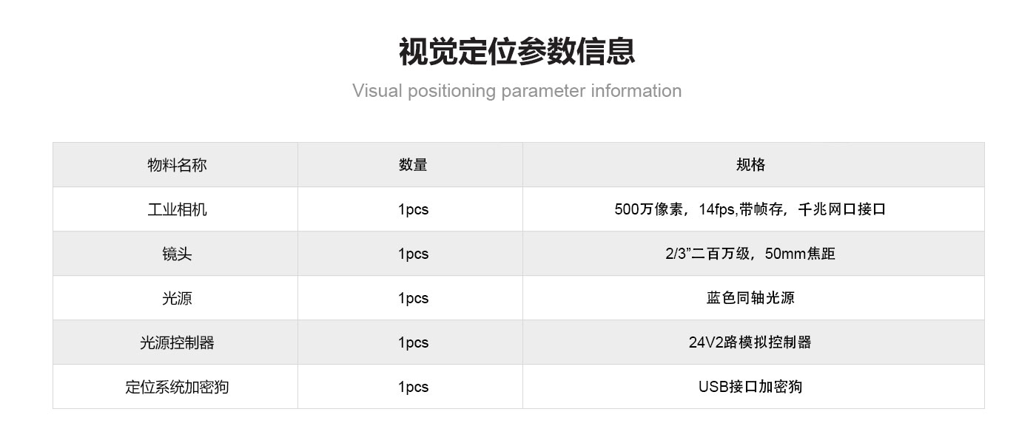Screen dimensions: 1036x426
Task: Click the 镜头 material name cell
Action: [x=177, y=254]
